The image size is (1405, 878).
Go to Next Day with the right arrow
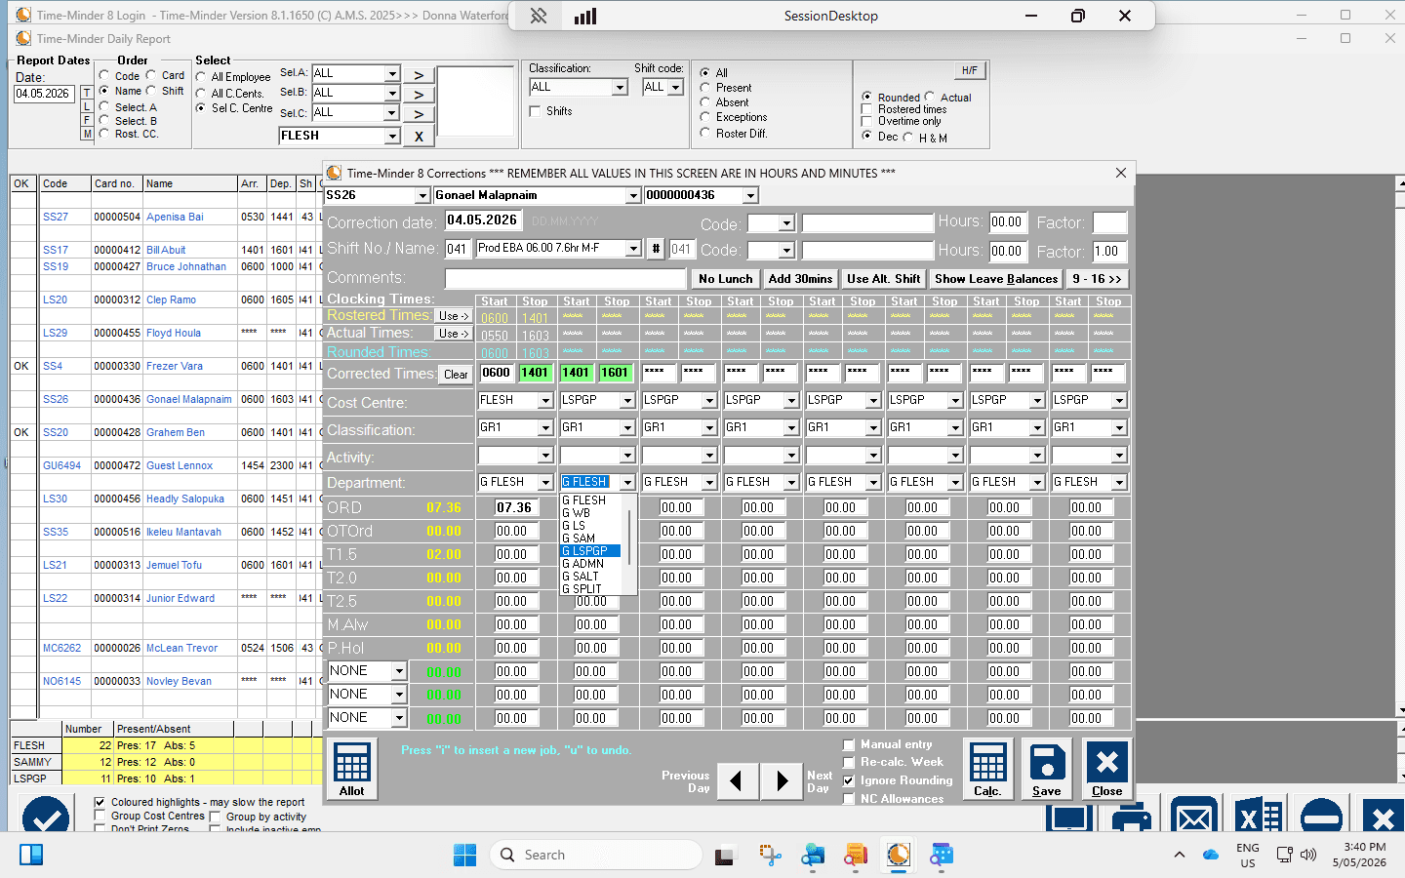782,780
